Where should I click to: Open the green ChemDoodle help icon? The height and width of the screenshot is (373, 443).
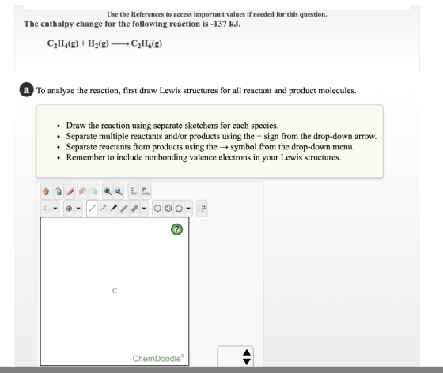177,229
